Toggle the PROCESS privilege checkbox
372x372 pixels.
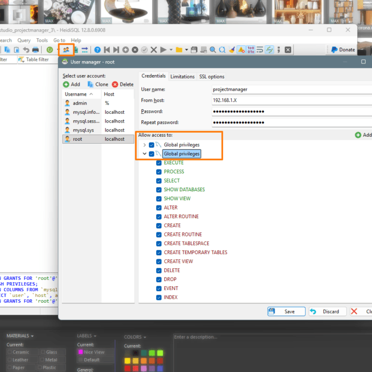[159, 172]
